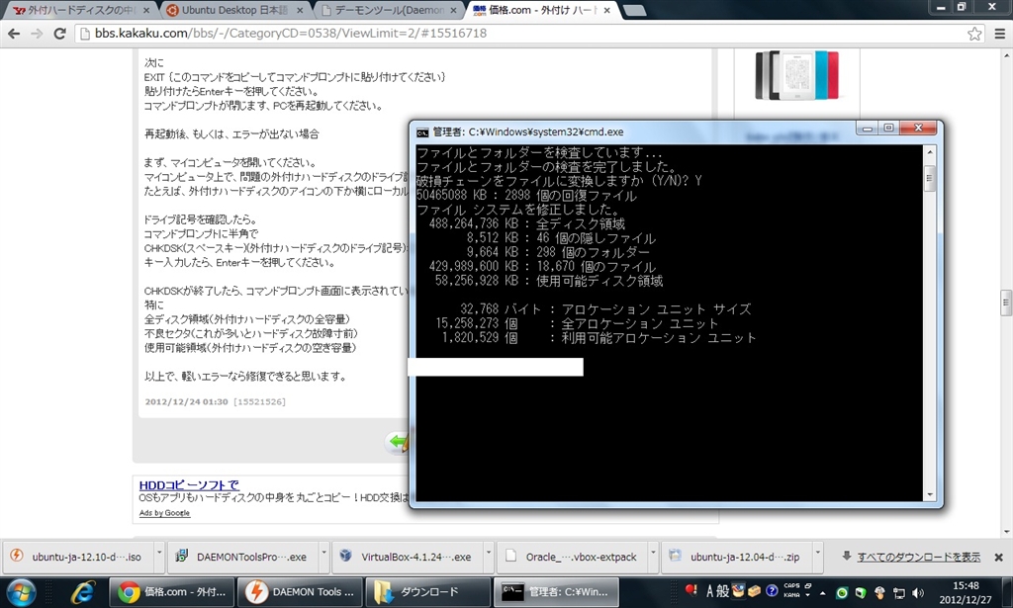Click the post timestamp 2012/12/24 01:30

[186, 402]
